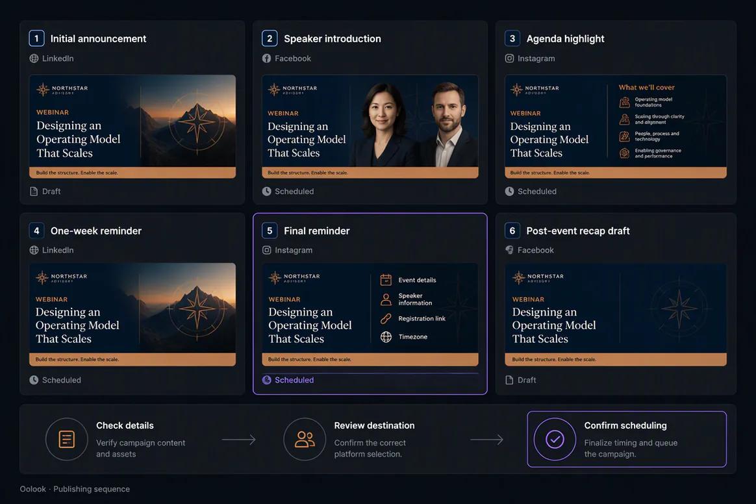The width and height of the screenshot is (756, 504).
Task: Click the Scheduled clock icon on One-week reminder card
Action: coord(34,380)
